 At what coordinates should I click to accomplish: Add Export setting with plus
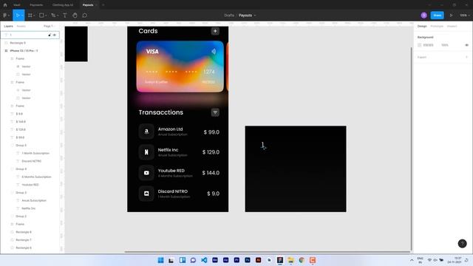point(466,58)
